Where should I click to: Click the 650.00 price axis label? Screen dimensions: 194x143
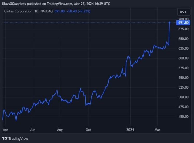click(x=183, y=39)
